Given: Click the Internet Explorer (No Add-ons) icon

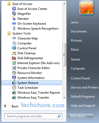Looking at the screenshot, I should tap(14, 63).
